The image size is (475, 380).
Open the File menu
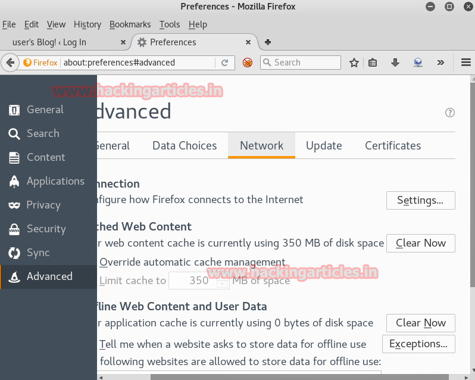(x=9, y=24)
